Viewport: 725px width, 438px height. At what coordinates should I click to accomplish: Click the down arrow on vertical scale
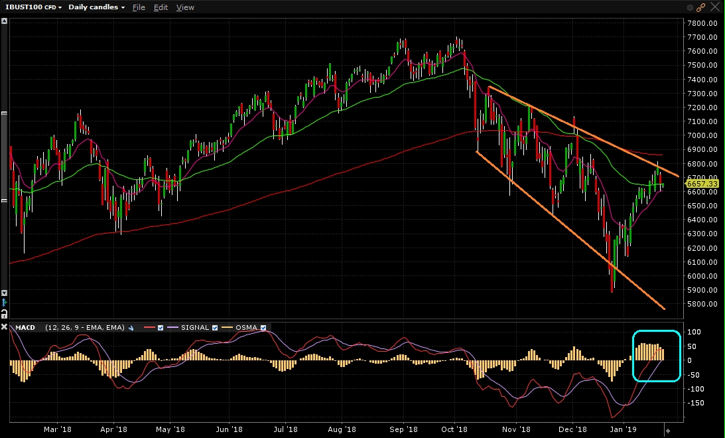click(4, 293)
